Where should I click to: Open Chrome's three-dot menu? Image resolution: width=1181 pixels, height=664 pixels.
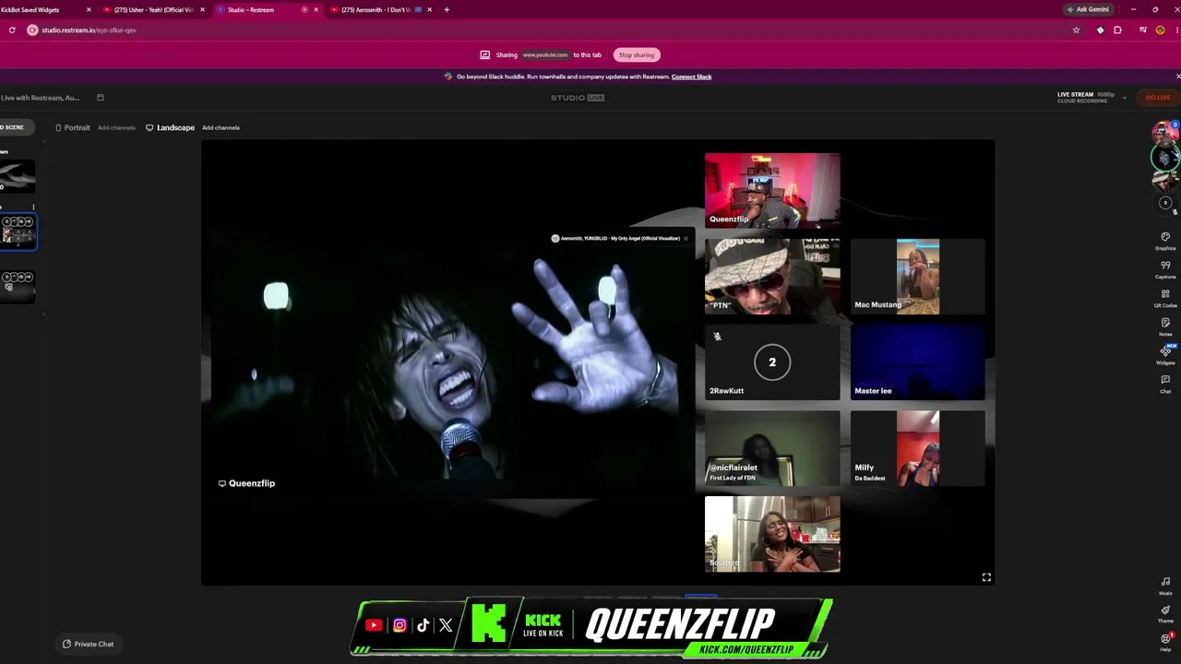click(x=1175, y=30)
